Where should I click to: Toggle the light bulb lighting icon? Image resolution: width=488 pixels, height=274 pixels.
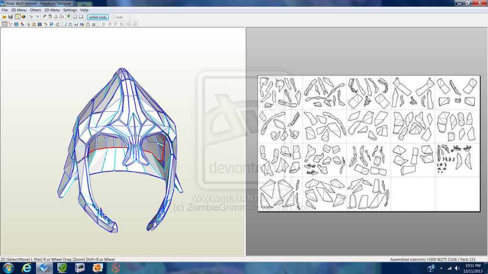18,17
